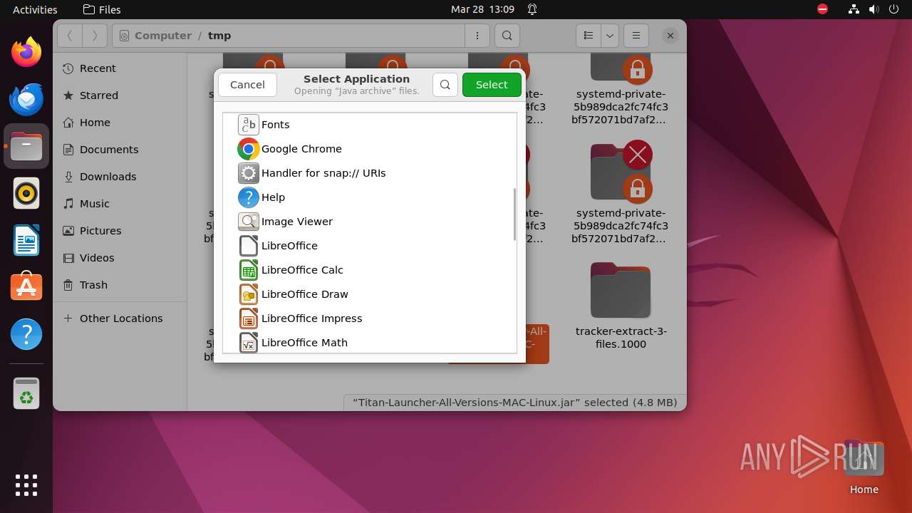Select the Help application entry

pos(370,197)
